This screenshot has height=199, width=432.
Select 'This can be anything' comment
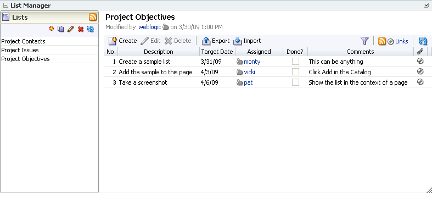(336, 62)
